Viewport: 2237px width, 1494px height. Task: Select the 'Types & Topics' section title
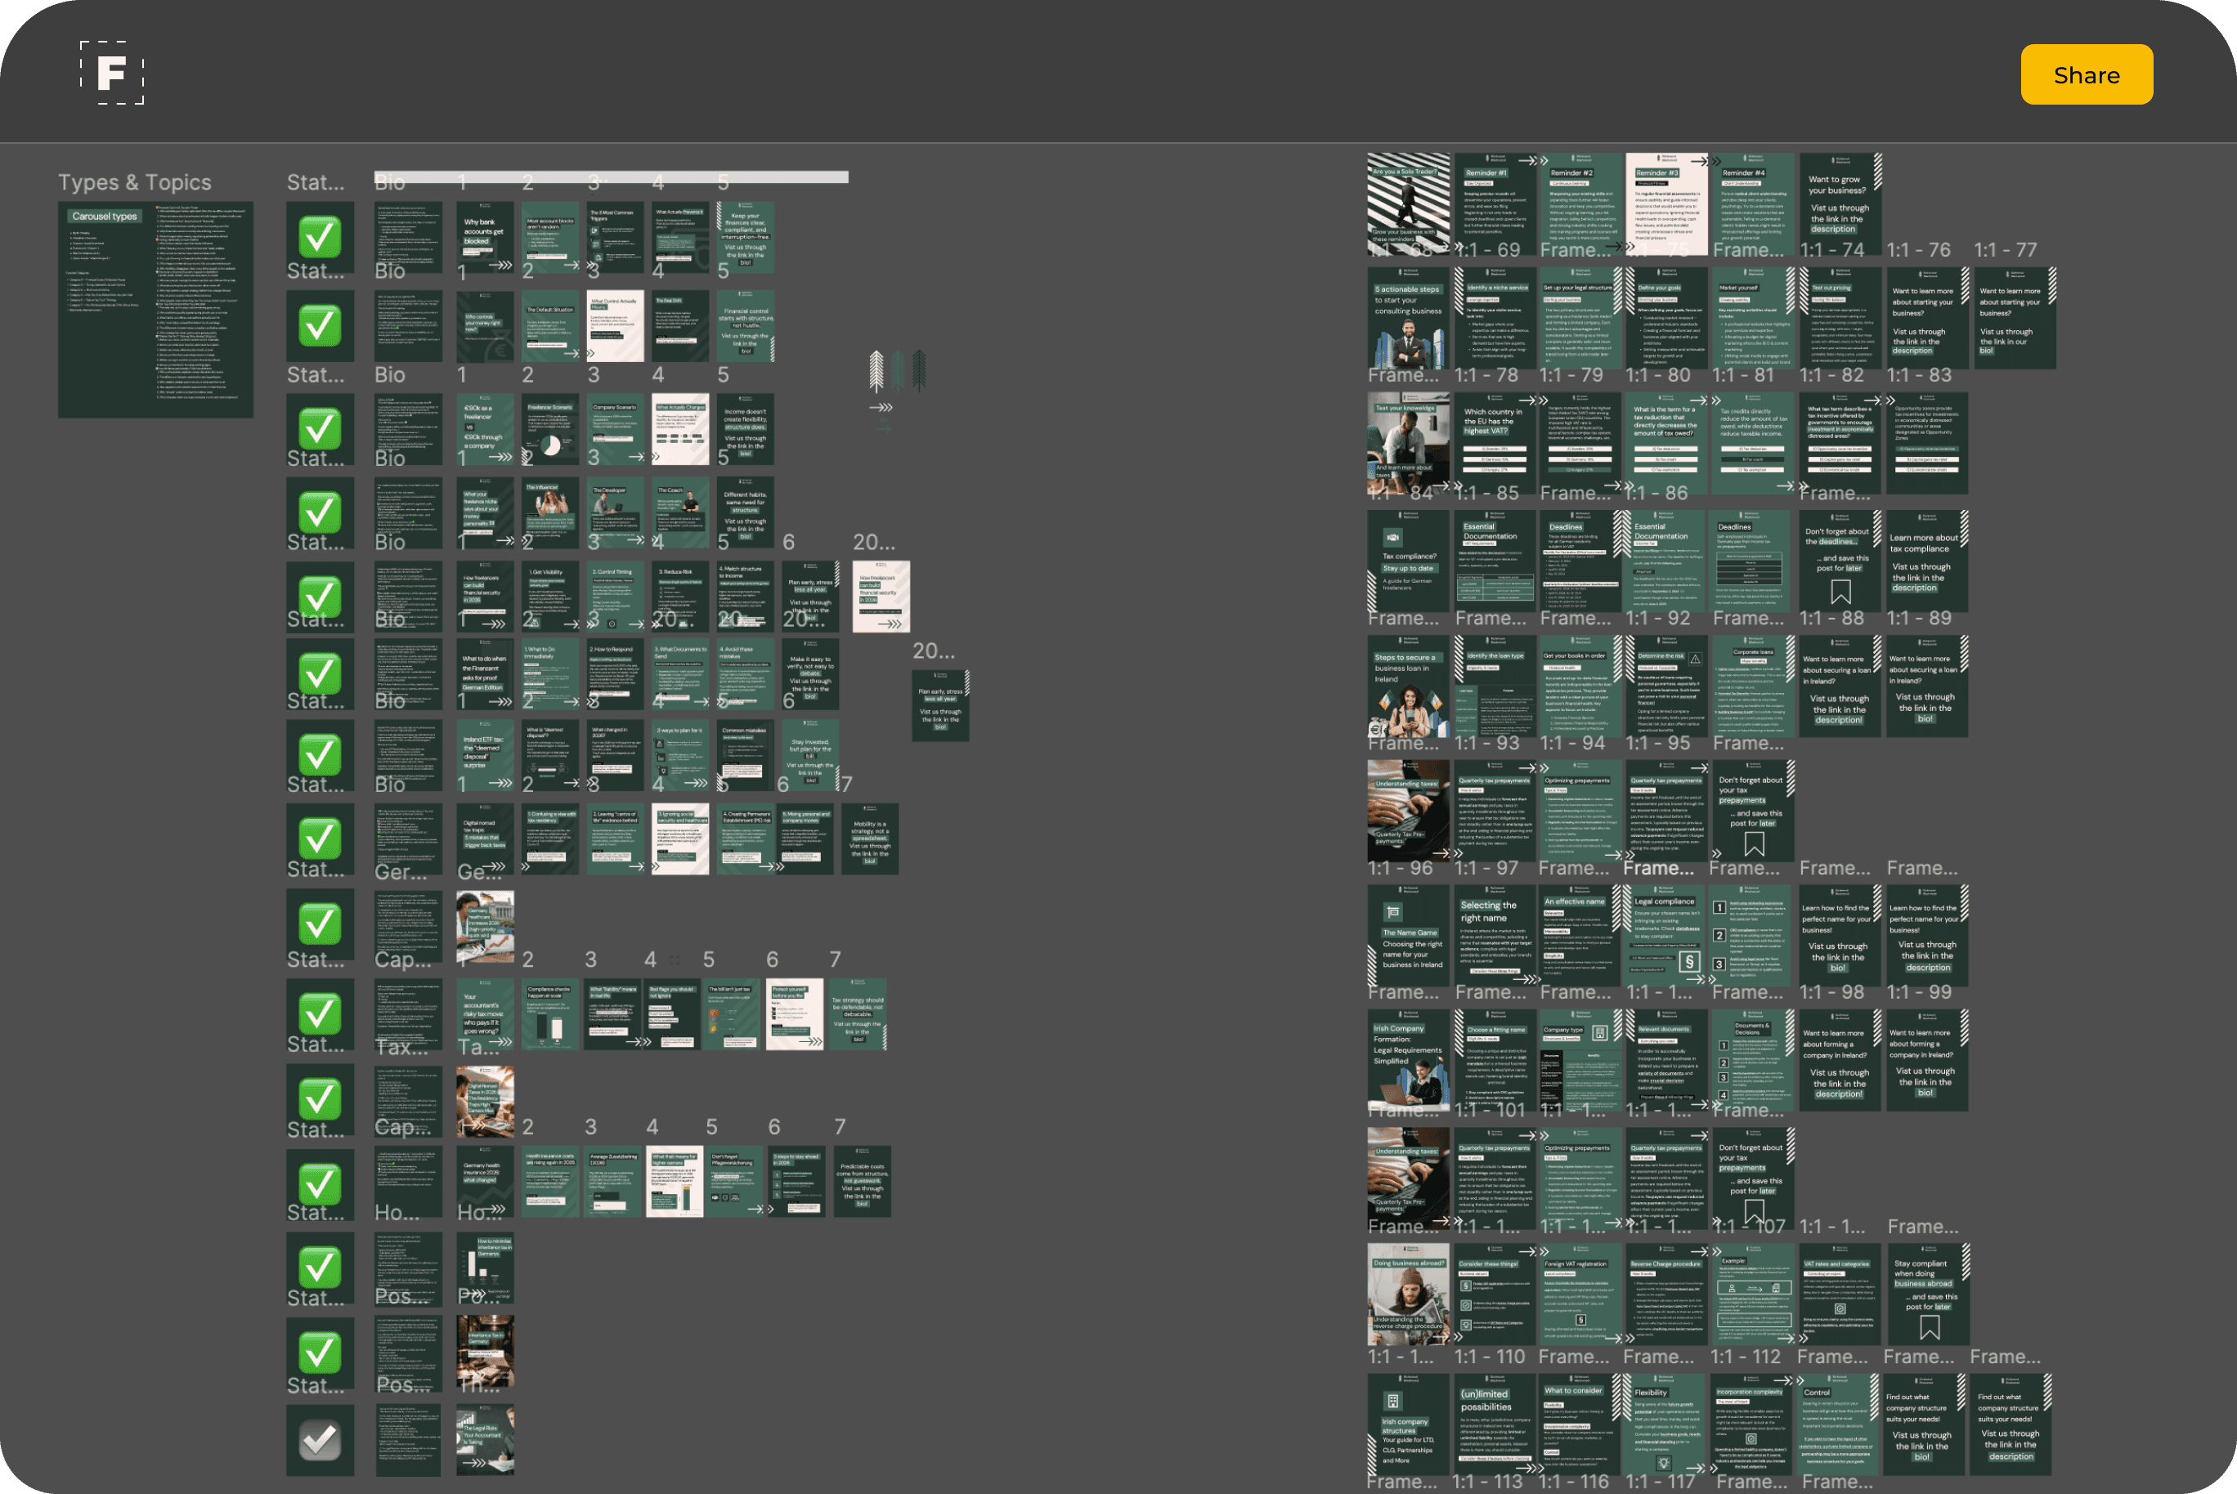coord(134,182)
